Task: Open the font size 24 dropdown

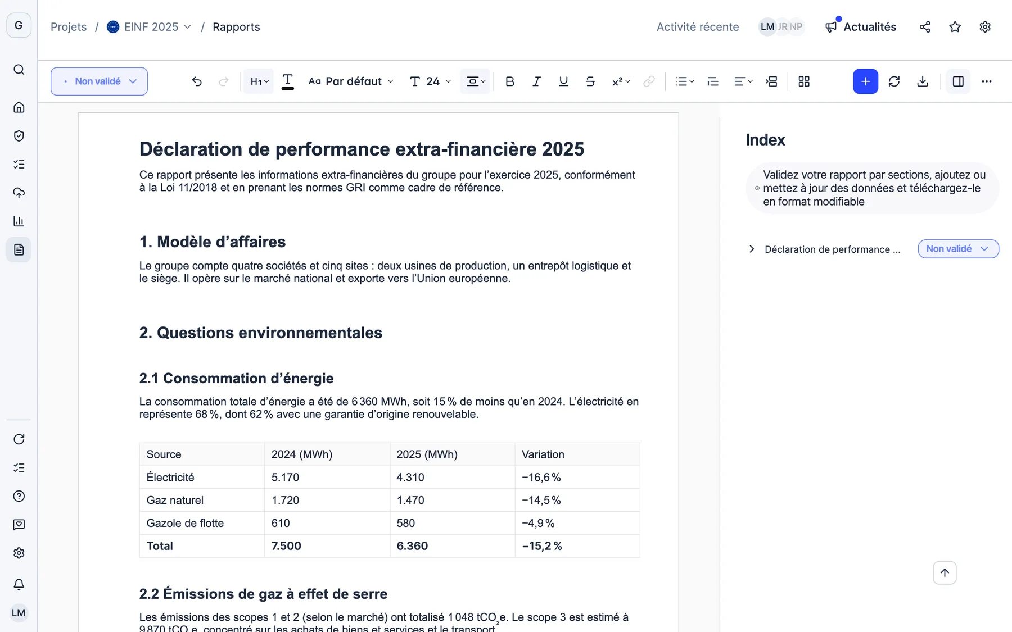Action: (430, 81)
